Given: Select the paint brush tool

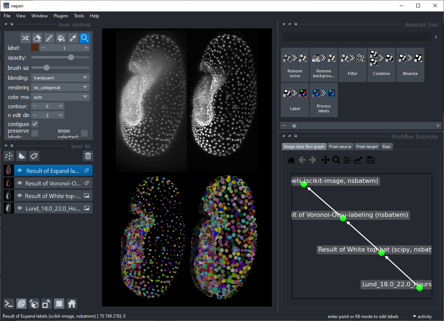Looking at the screenshot, I should tap(49, 38).
